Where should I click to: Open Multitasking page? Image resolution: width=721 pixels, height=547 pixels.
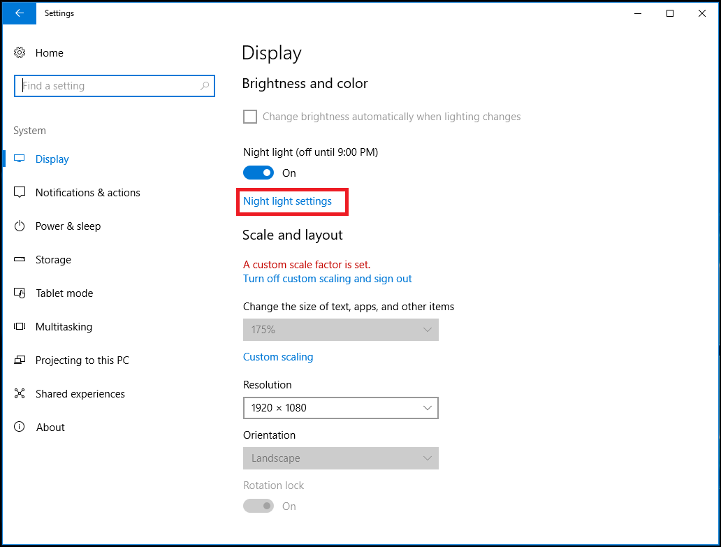click(64, 327)
